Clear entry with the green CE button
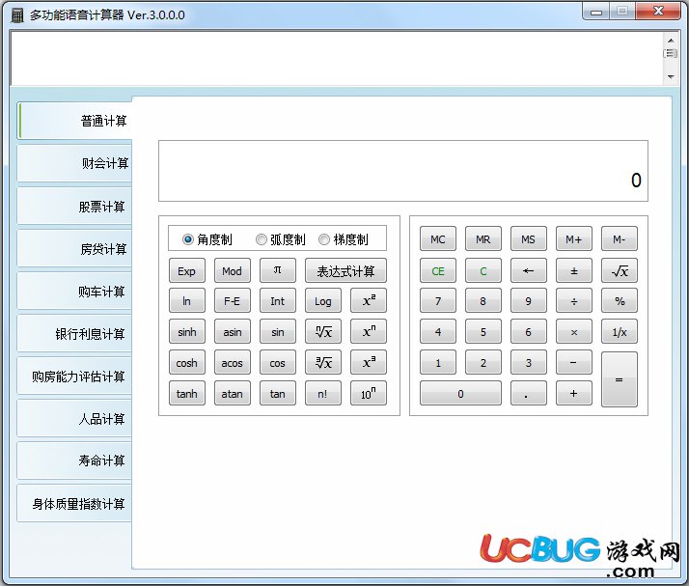This screenshot has height=586, width=689. pos(438,270)
